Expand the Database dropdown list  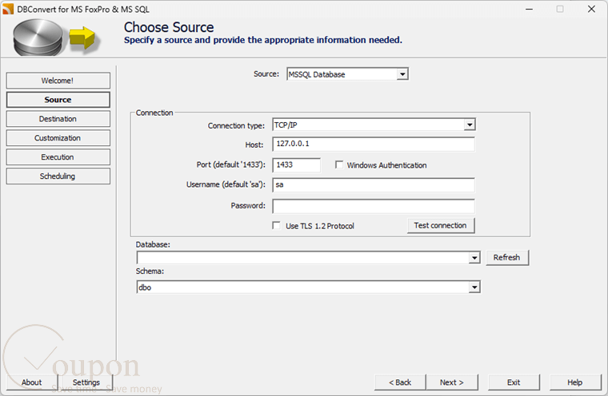click(x=474, y=258)
